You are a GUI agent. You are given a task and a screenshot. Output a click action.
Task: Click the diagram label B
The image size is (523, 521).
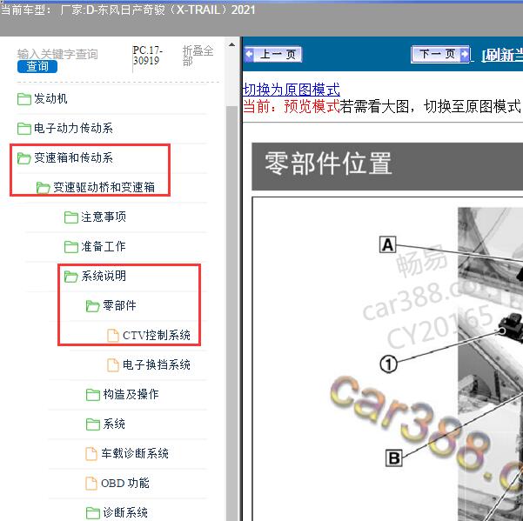394,458
